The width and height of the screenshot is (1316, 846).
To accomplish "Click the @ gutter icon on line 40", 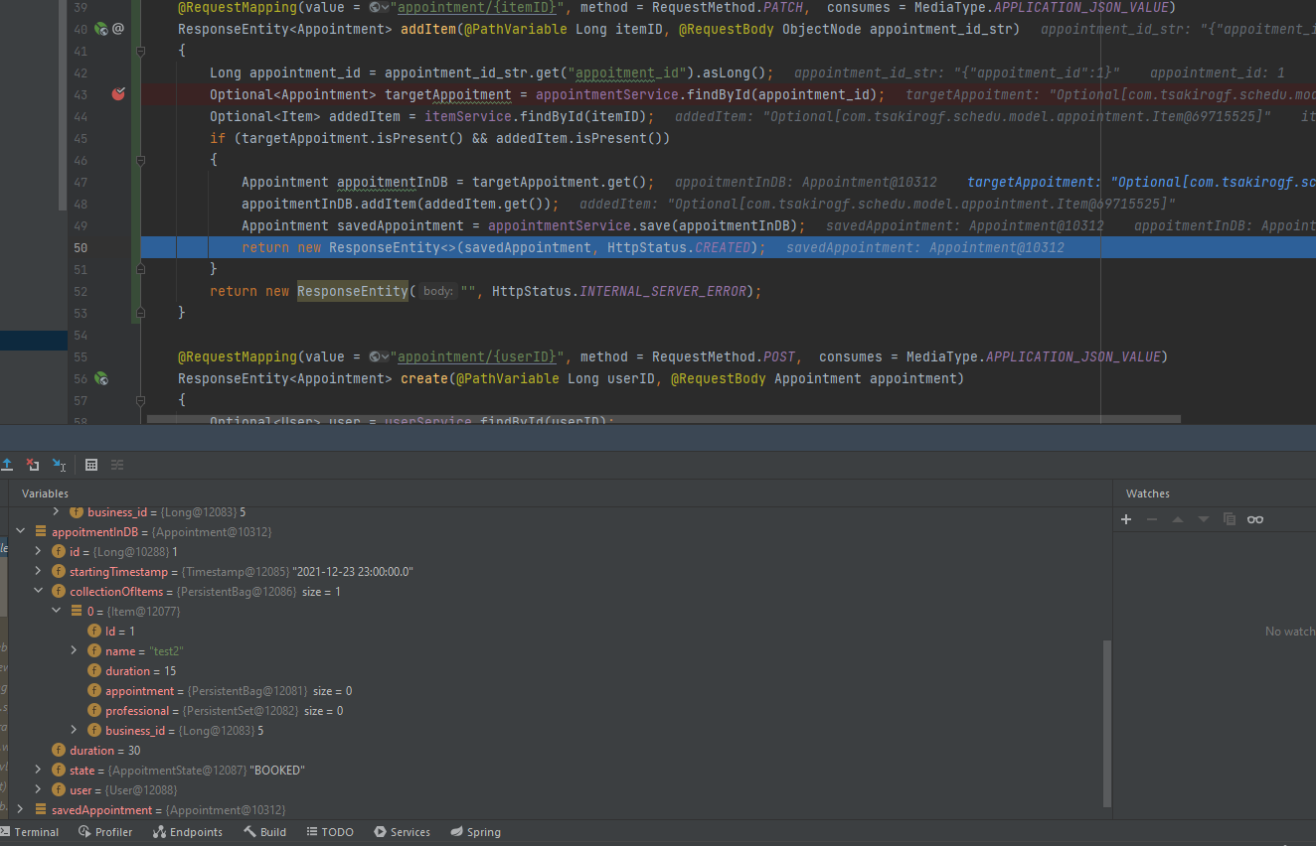I will pos(118,29).
